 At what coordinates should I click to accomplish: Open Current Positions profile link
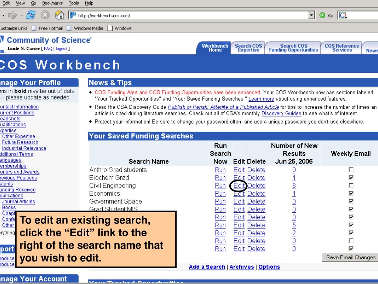click(17, 113)
